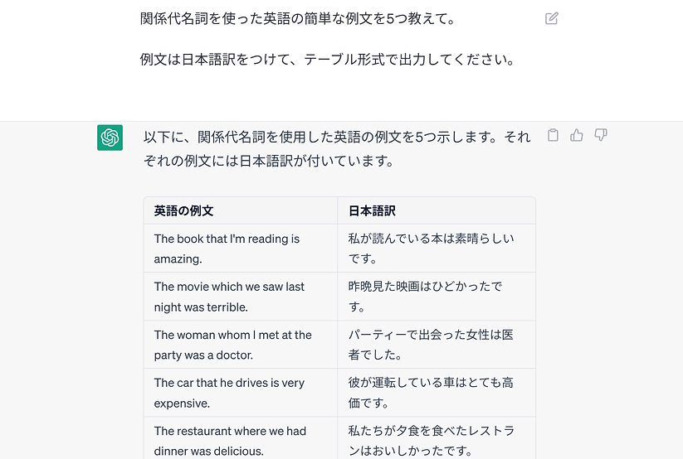Screen dimensions: 683x459
Task: Click the green ChatGPT avatar logo
Action: (110, 138)
